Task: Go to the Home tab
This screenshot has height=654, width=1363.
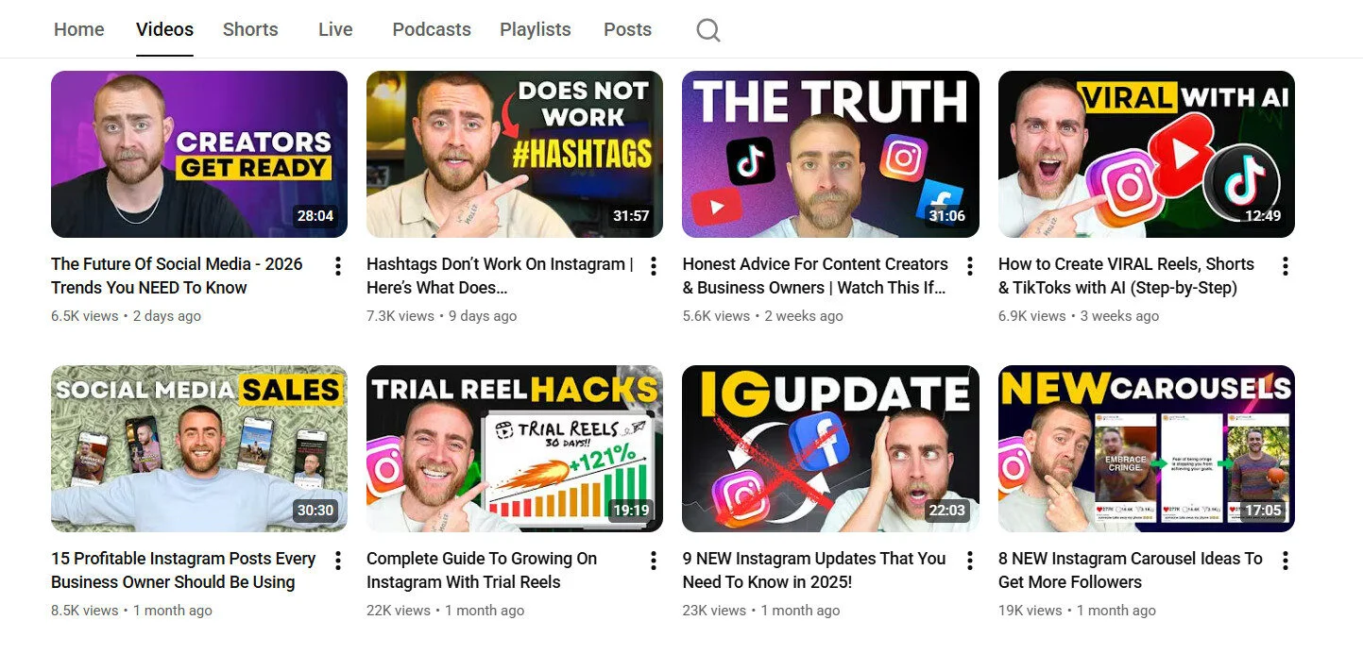Action: (x=78, y=29)
